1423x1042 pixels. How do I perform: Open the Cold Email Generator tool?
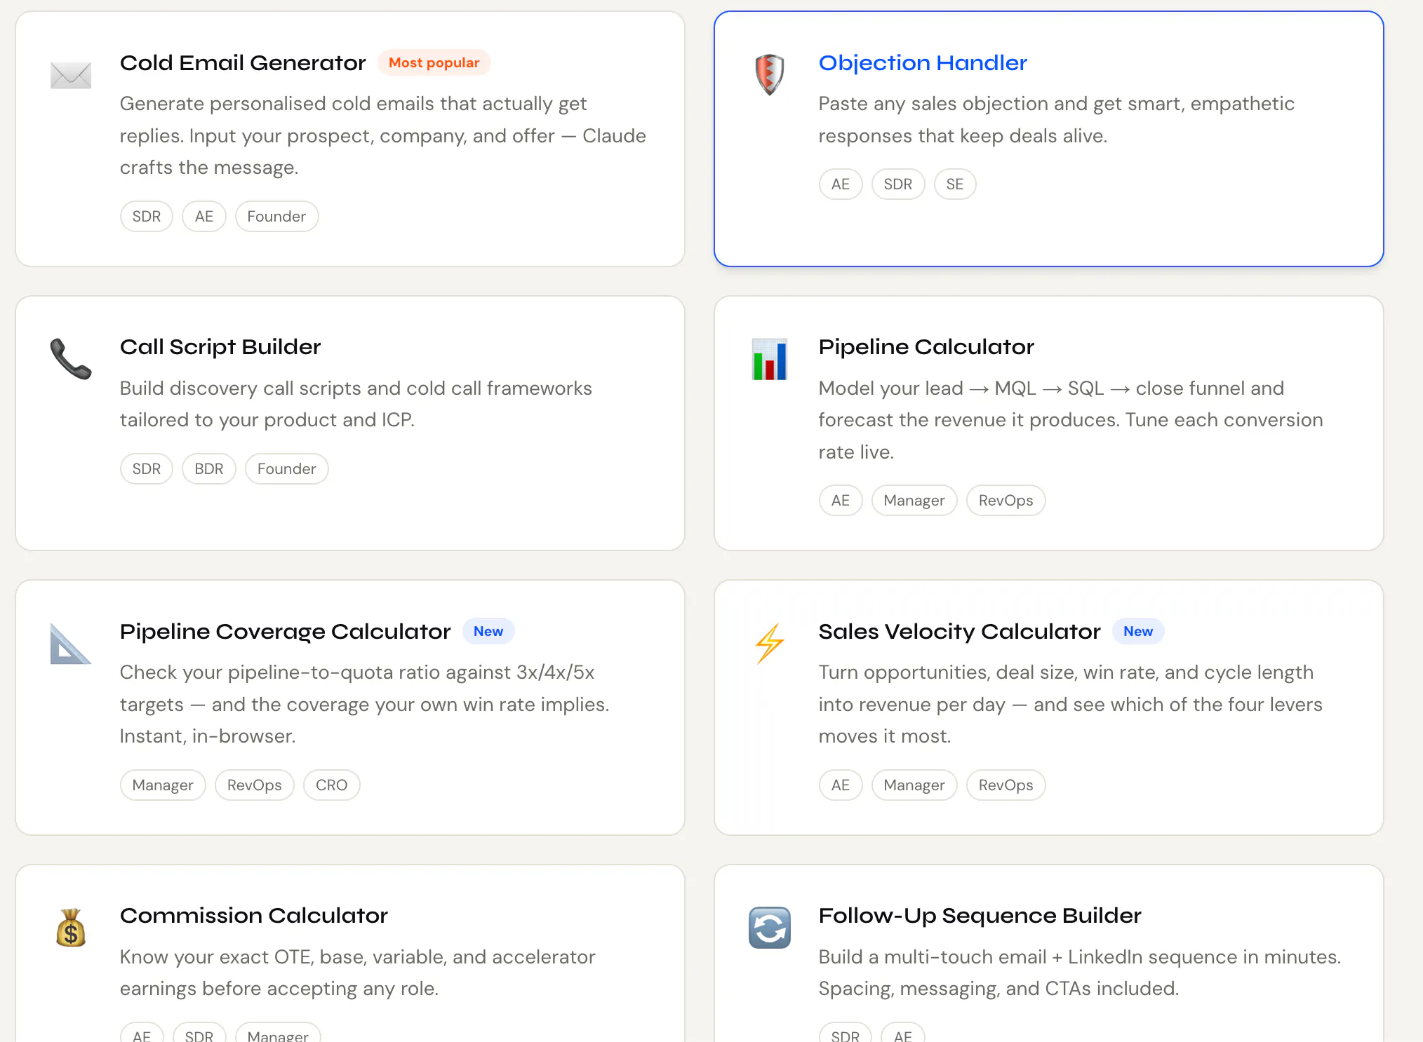pos(243,63)
